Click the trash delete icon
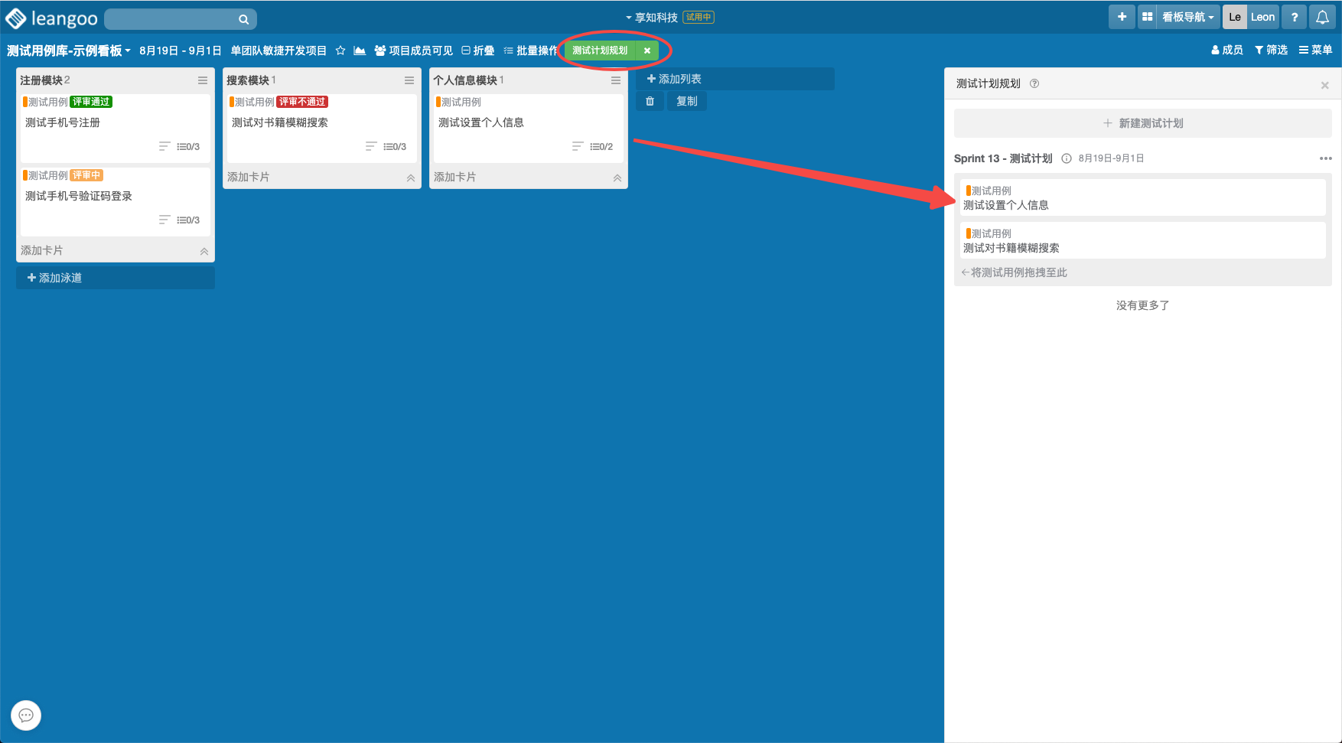Image resolution: width=1342 pixels, height=743 pixels. tap(650, 101)
